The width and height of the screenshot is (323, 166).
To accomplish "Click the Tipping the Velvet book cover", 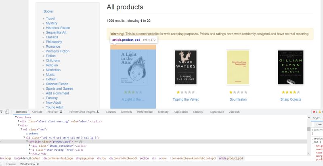I will point(185,67).
